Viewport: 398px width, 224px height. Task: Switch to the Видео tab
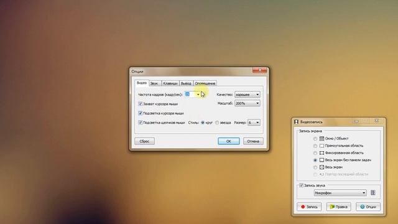(x=142, y=83)
